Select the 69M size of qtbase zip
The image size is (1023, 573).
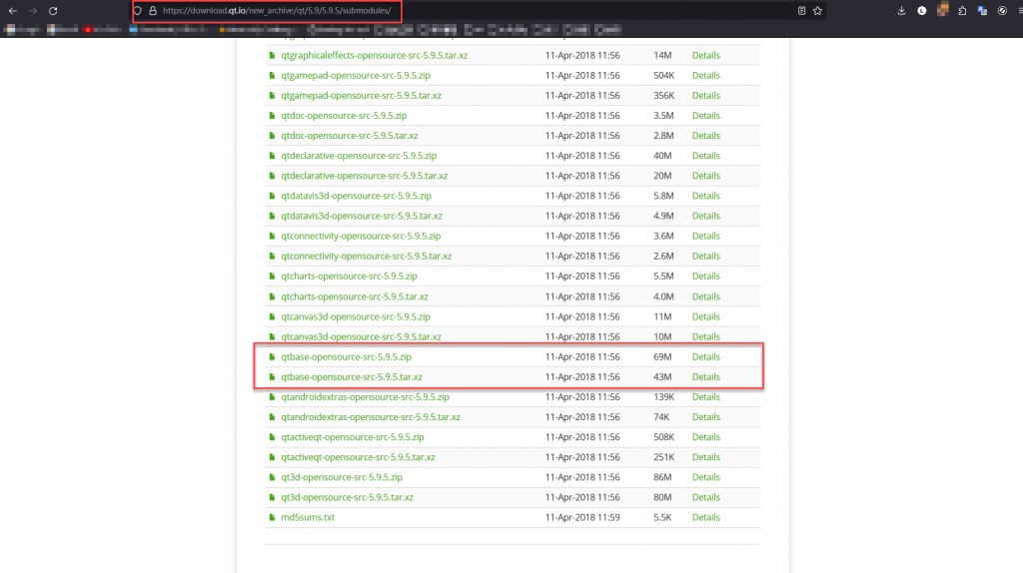[662, 356]
